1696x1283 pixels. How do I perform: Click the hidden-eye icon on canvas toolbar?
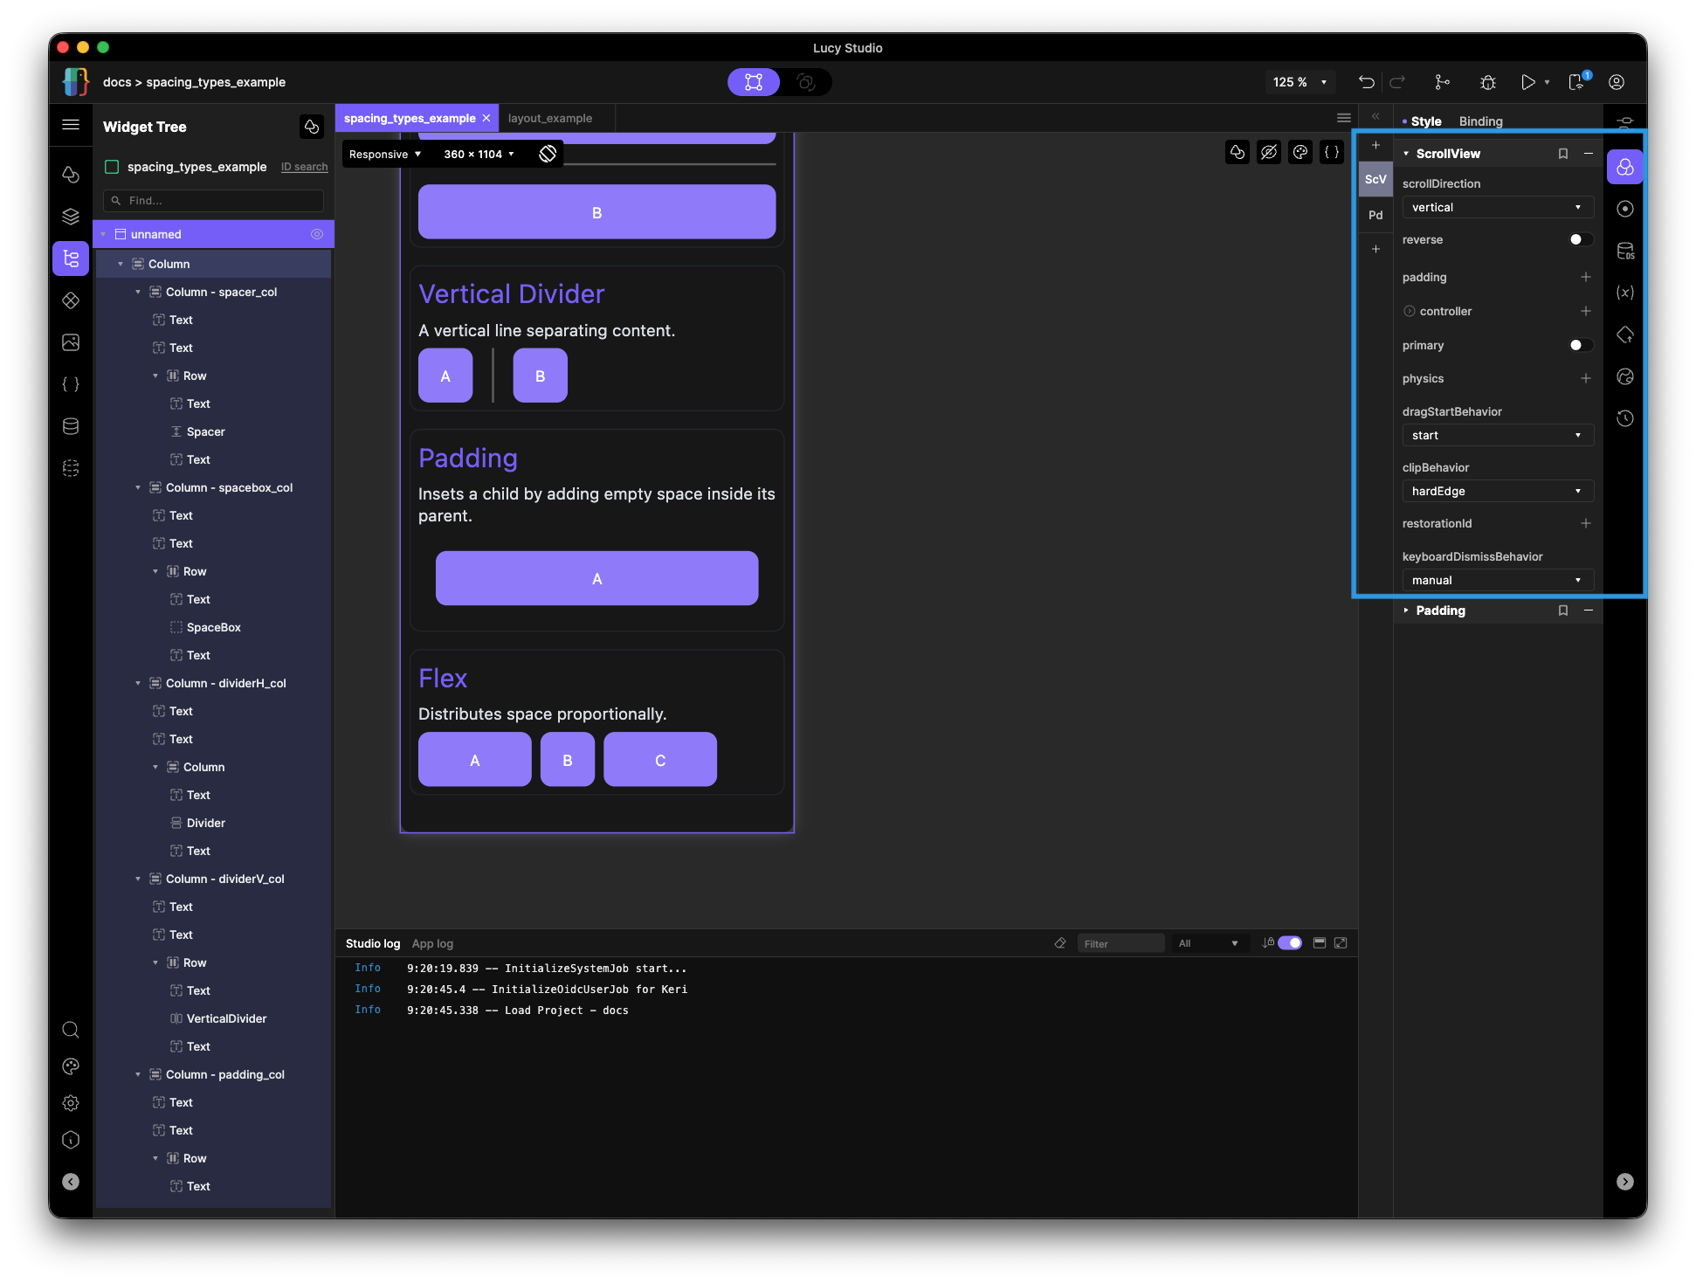coord(1268,153)
